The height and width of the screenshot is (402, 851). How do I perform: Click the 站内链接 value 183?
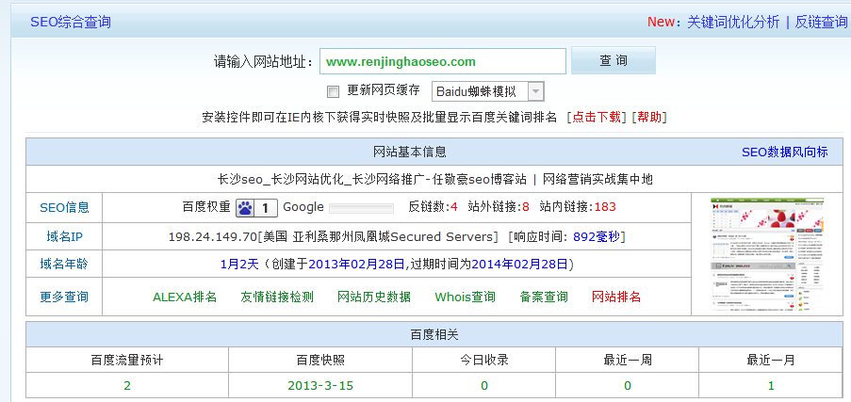(x=605, y=207)
